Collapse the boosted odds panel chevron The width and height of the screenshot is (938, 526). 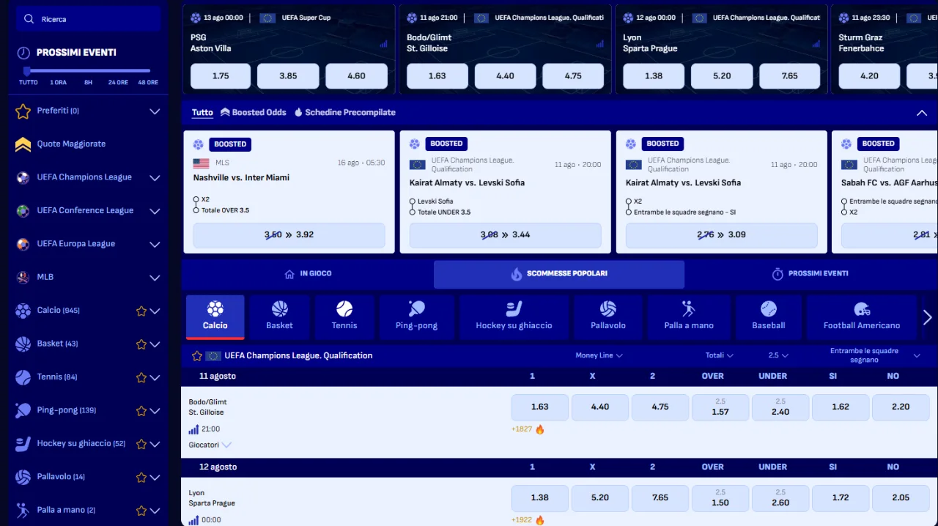coord(922,113)
